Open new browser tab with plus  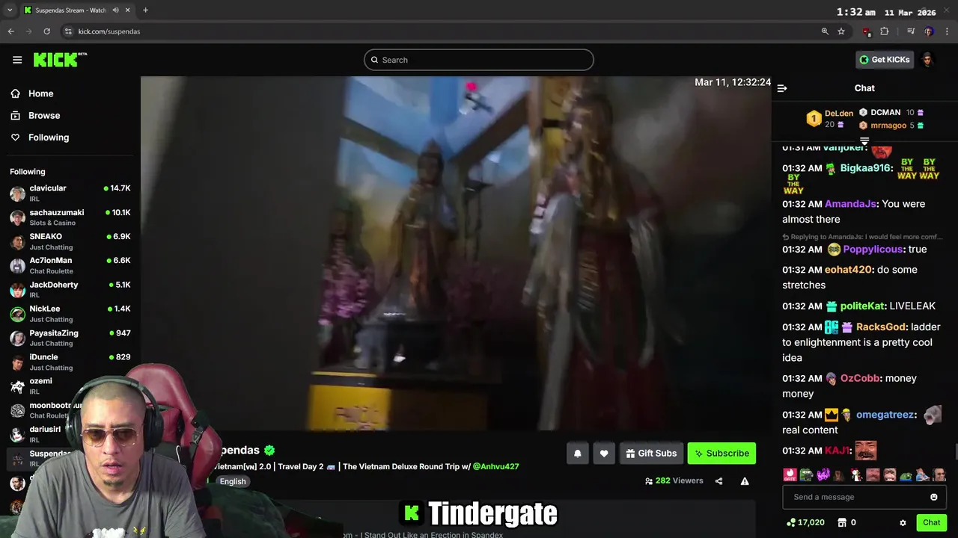pos(145,10)
